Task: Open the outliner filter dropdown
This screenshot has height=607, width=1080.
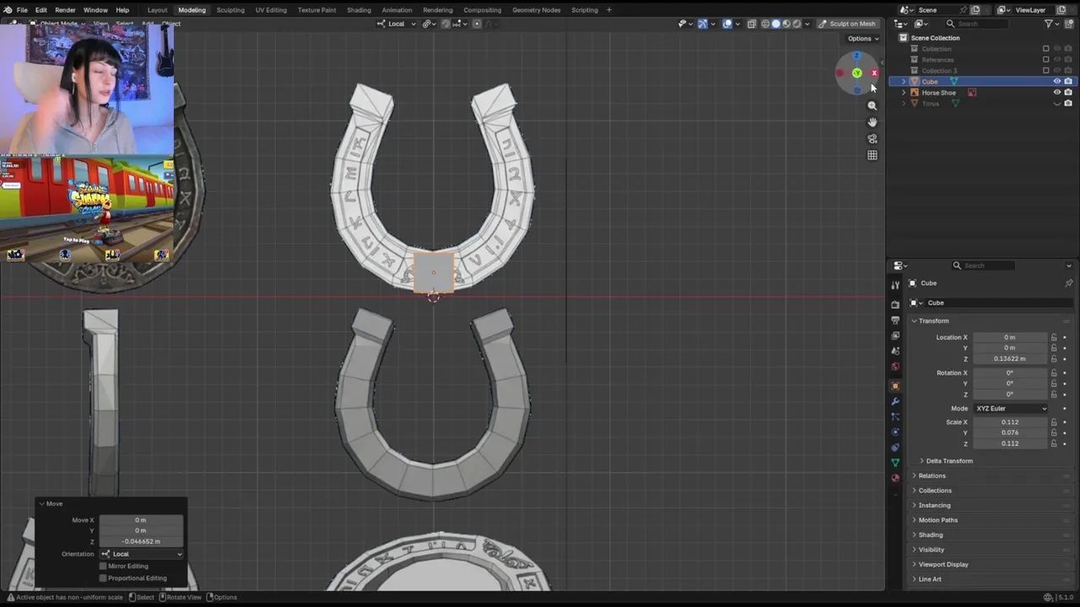Action: click(x=1052, y=24)
